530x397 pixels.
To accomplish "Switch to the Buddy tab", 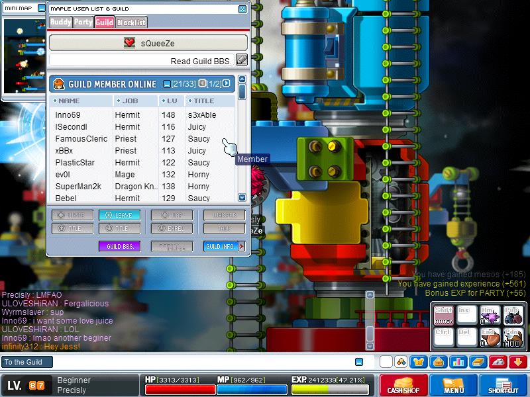I will point(61,22).
